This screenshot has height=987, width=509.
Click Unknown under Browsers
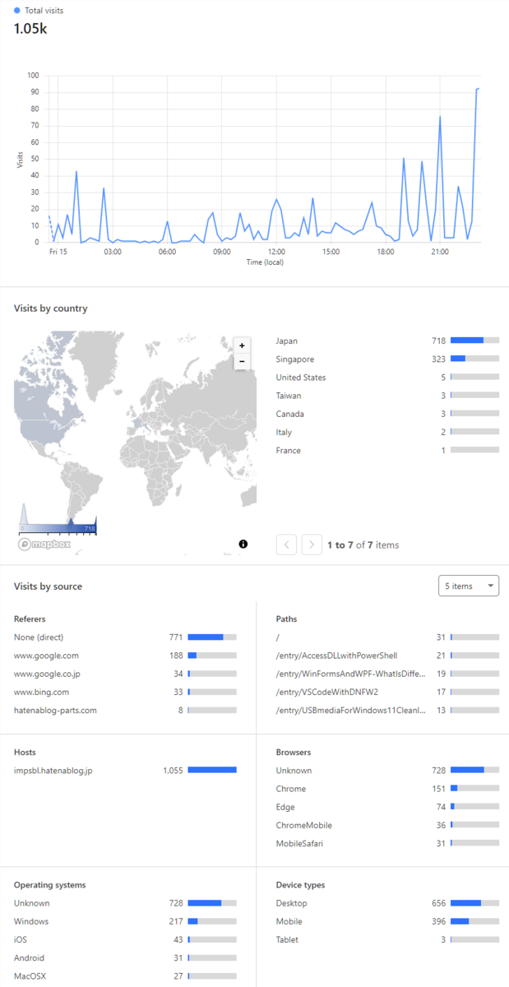[x=387, y=771]
